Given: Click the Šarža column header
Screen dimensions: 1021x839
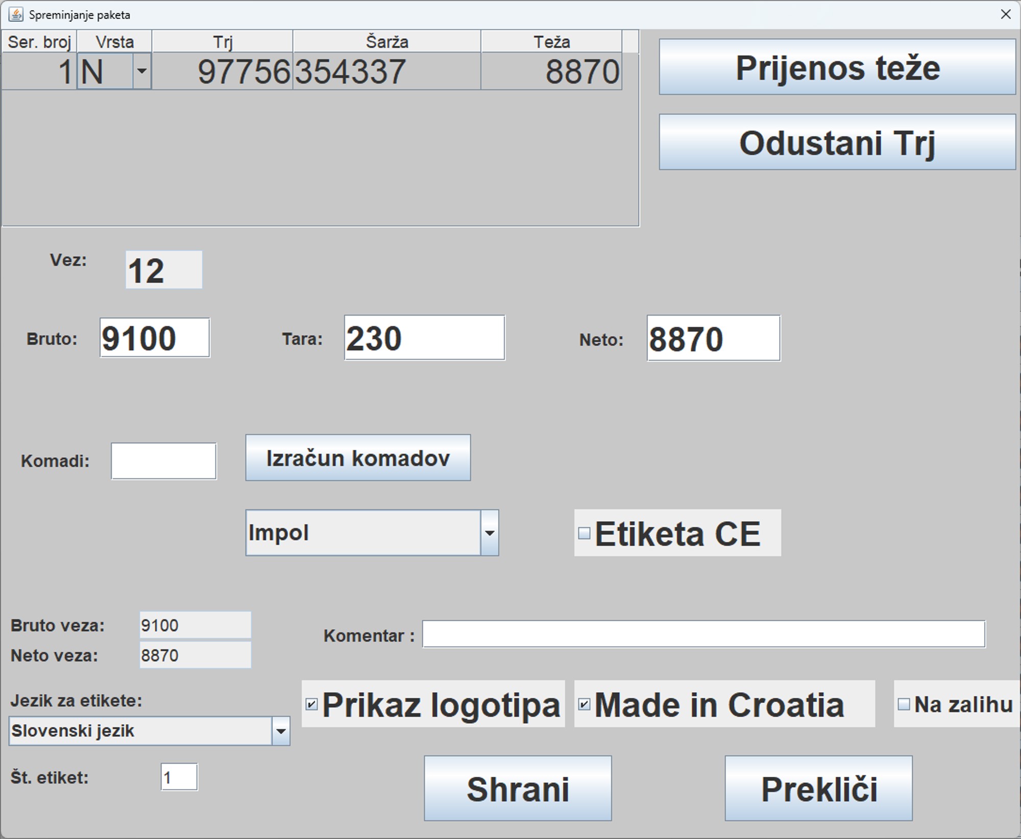Looking at the screenshot, I should [387, 41].
